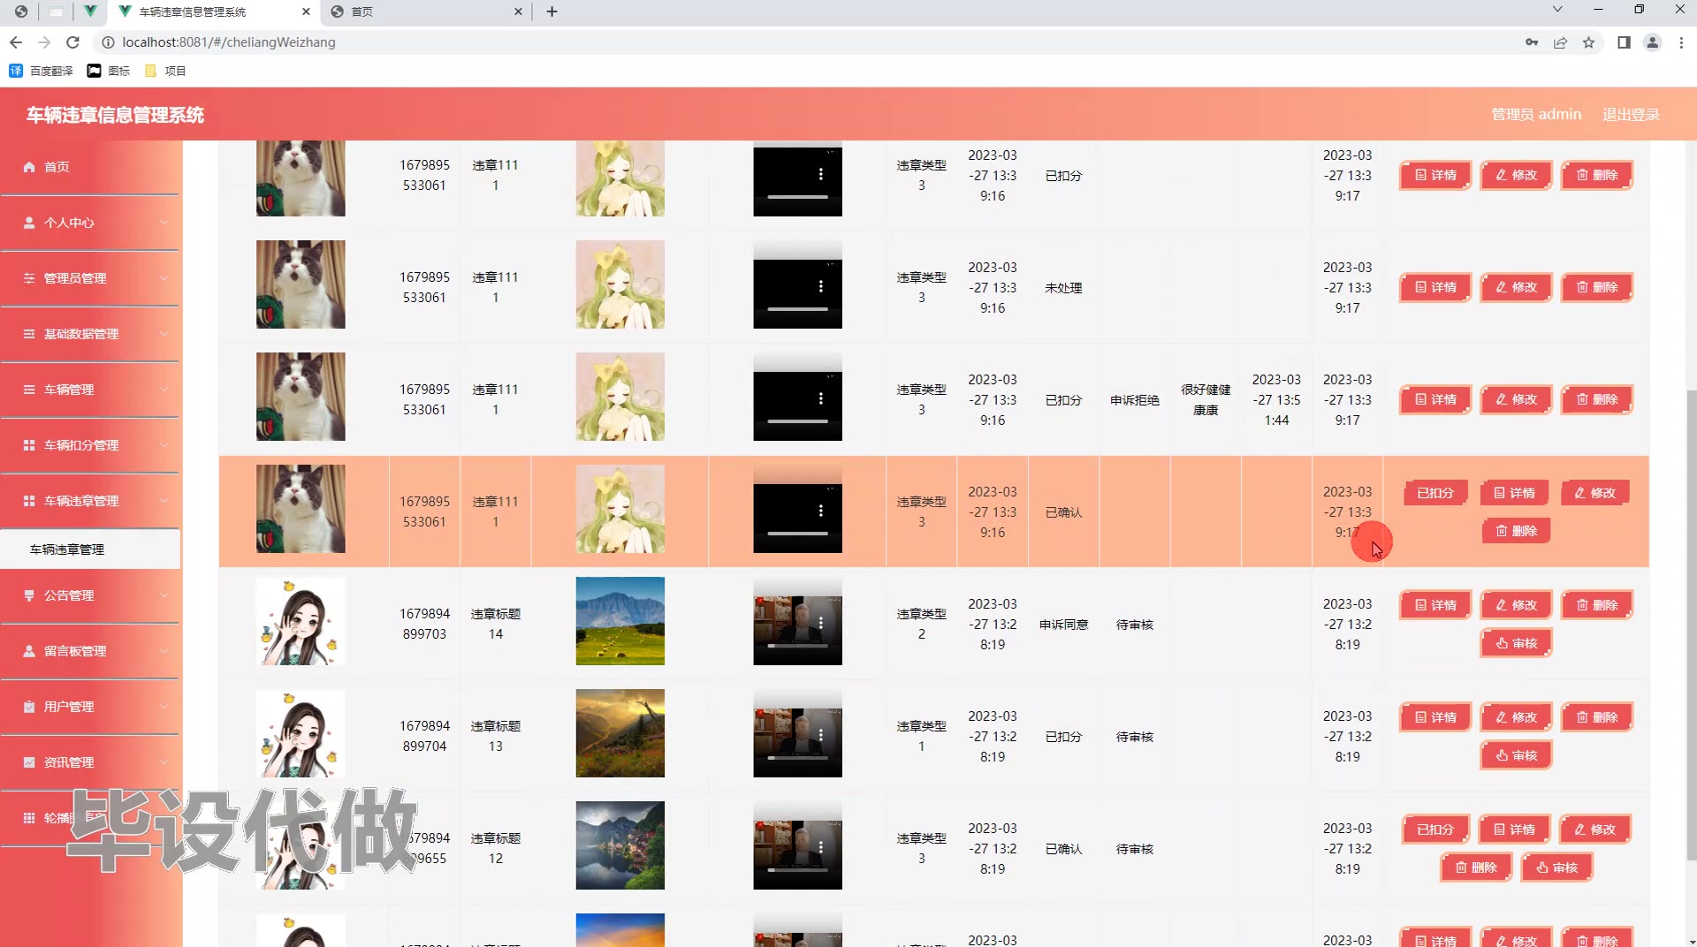The width and height of the screenshot is (1697, 947).
Task: Click video progress bar in 申诉拒绝 row
Action: tap(797, 421)
